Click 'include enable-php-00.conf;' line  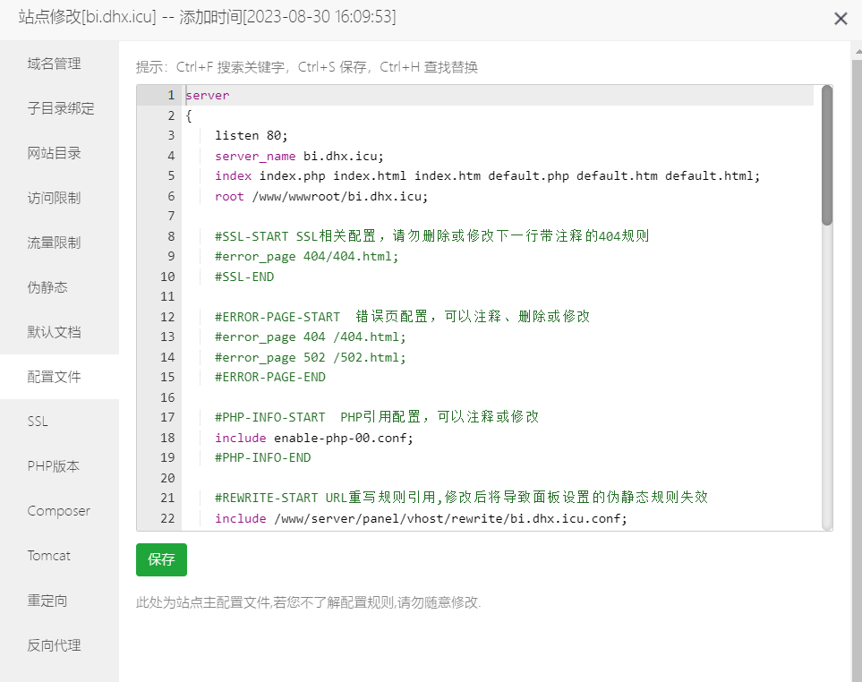pyautogui.click(x=314, y=438)
